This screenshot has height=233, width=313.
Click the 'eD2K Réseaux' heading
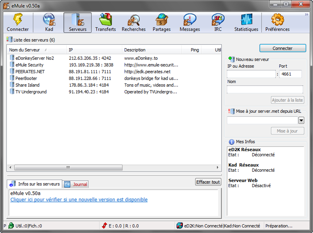click(x=245, y=149)
